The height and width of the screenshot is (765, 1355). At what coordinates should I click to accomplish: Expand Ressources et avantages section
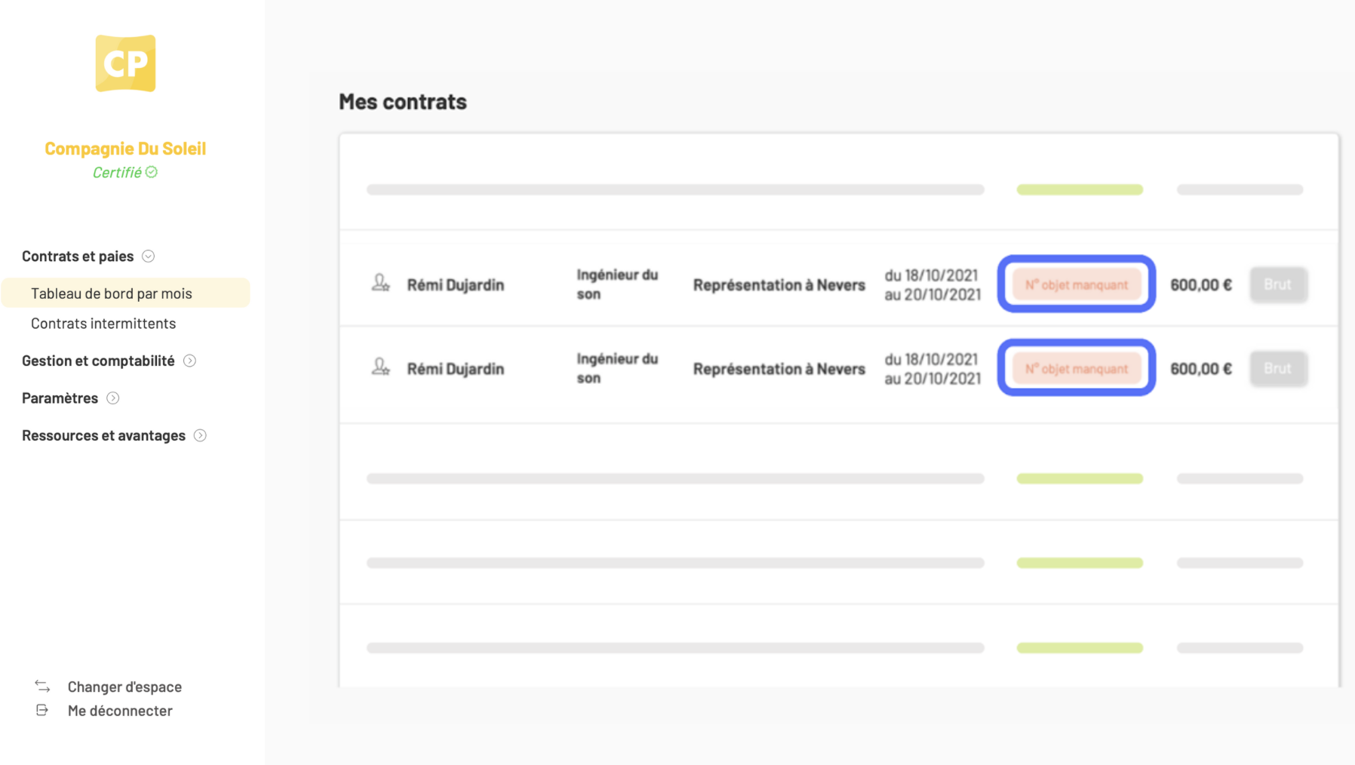(x=200, y=435)
